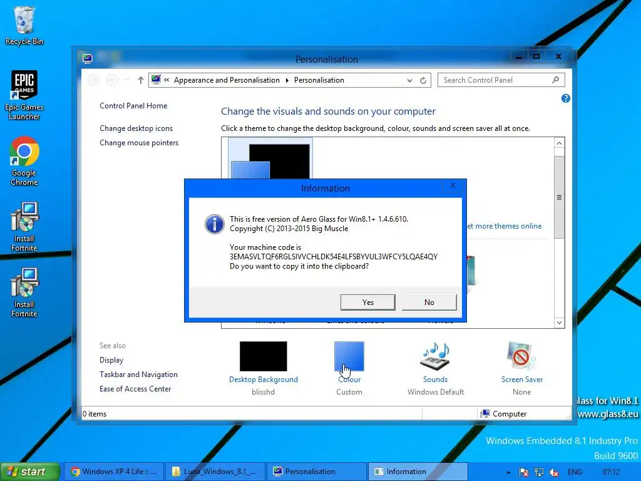Maximize the Personalisation window
Screen dimensions: 641x481
click(536, 56)
